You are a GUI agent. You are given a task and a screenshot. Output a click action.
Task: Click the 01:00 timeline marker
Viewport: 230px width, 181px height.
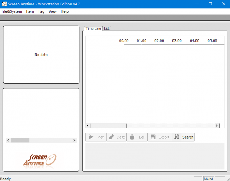coord(141,40)
